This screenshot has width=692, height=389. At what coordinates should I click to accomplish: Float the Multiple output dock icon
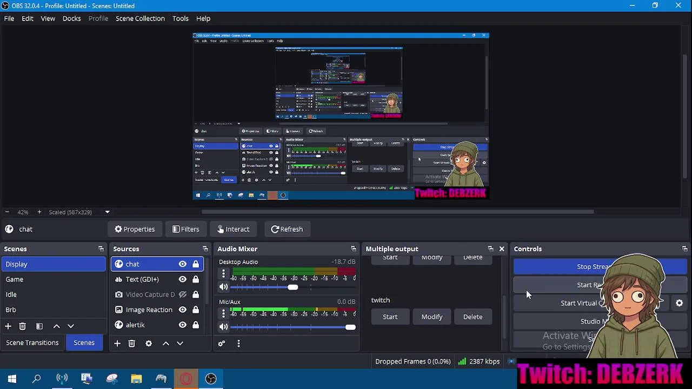pyautogui.click(x=490, y=249)
